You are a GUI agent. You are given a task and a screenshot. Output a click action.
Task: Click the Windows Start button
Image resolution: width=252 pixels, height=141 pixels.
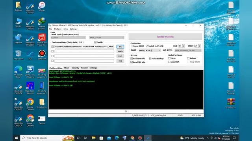pos(16,138)
